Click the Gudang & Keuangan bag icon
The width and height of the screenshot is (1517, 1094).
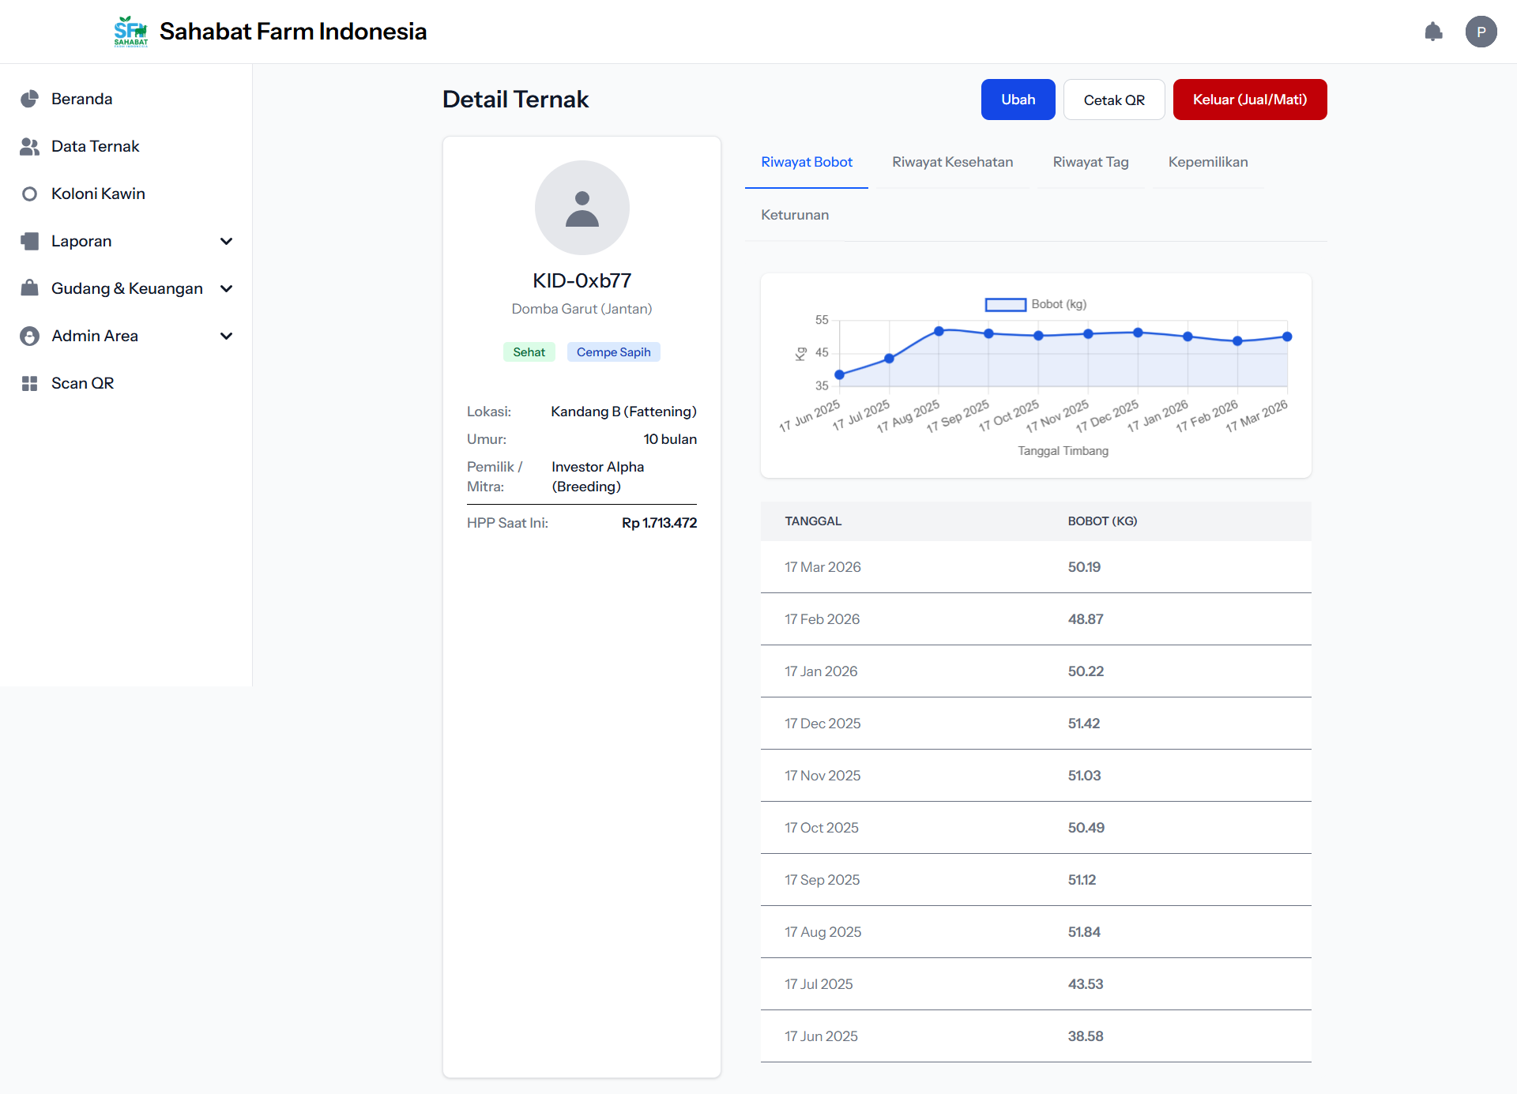(29, 288)
